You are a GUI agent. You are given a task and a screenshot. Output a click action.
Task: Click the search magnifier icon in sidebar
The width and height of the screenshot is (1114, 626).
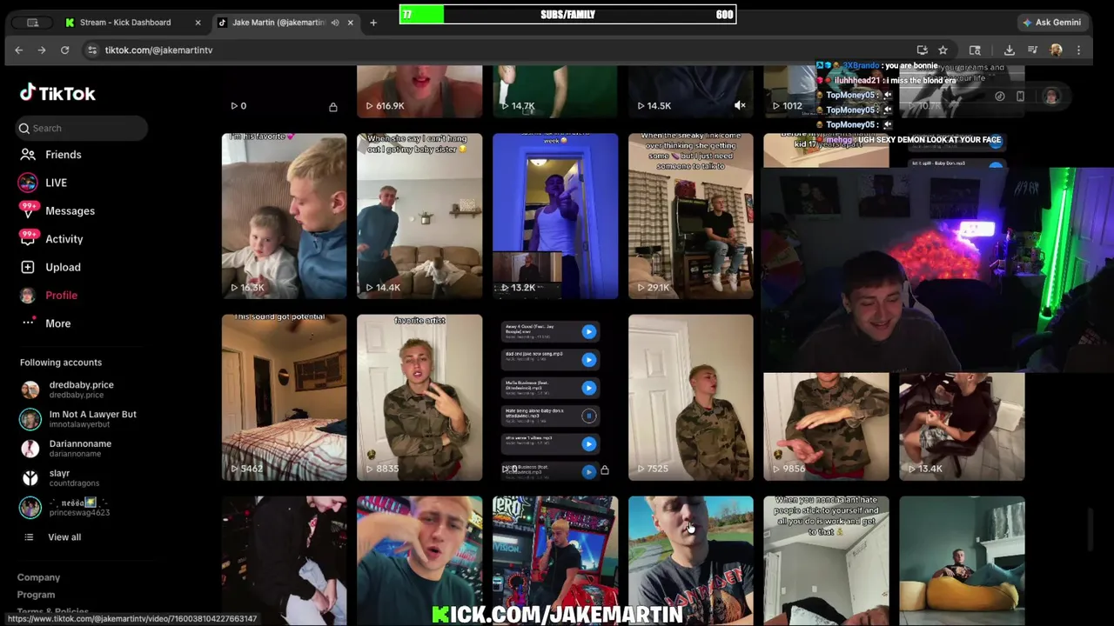pyautogui.click(x=24, y=129)
